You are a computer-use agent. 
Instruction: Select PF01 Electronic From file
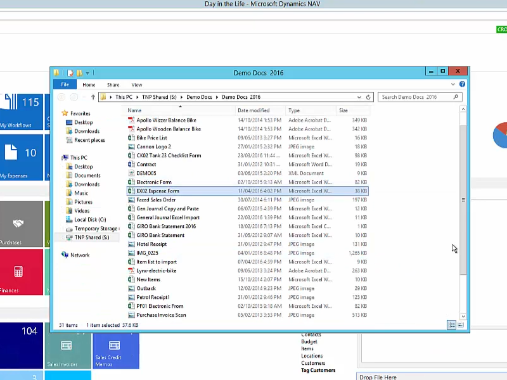coord(247,306)
